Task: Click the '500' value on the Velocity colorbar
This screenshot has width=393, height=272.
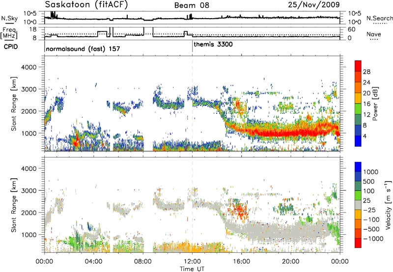Action: 369,181
